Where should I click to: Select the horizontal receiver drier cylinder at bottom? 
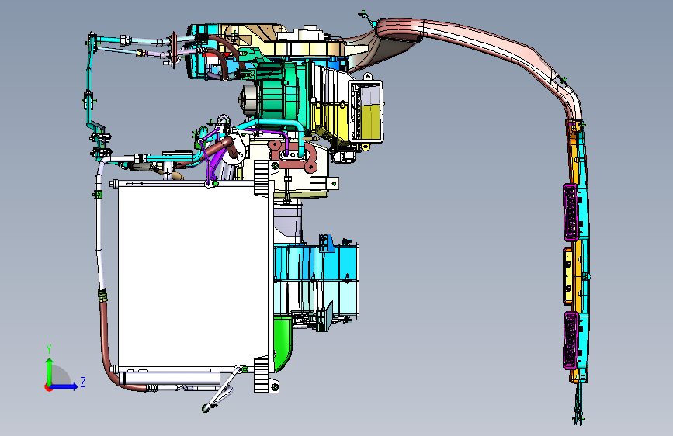171,378
